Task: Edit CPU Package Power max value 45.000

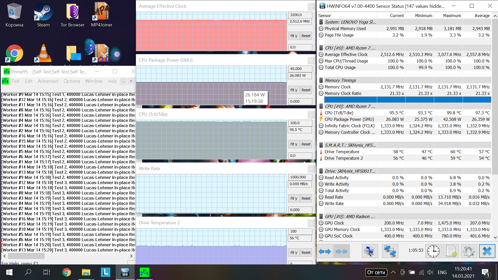Action: point(300,69)
